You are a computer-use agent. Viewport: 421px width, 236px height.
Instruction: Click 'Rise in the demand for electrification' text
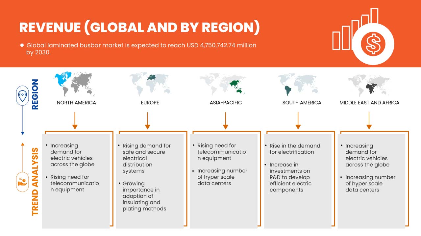[294, 149]
